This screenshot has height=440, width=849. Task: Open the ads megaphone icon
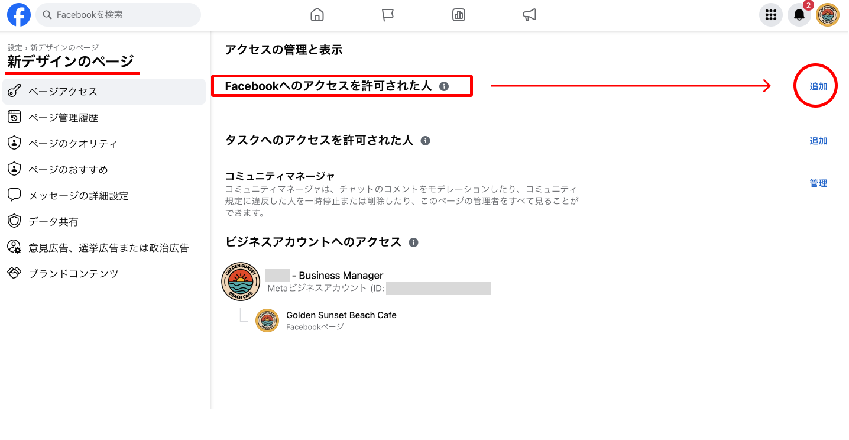[x=530, y=15]
